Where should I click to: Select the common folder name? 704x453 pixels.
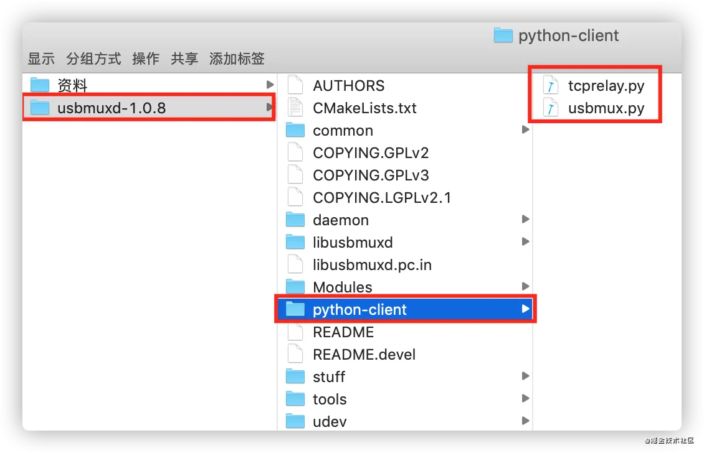pos(343,131)
